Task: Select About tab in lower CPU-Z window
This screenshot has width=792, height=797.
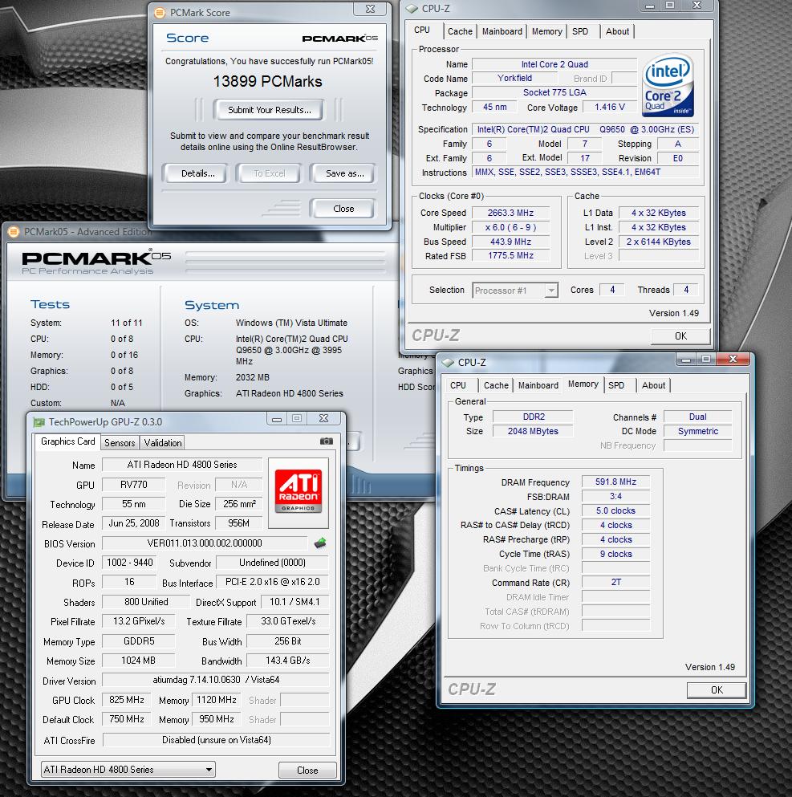Action: coord(653,385)
